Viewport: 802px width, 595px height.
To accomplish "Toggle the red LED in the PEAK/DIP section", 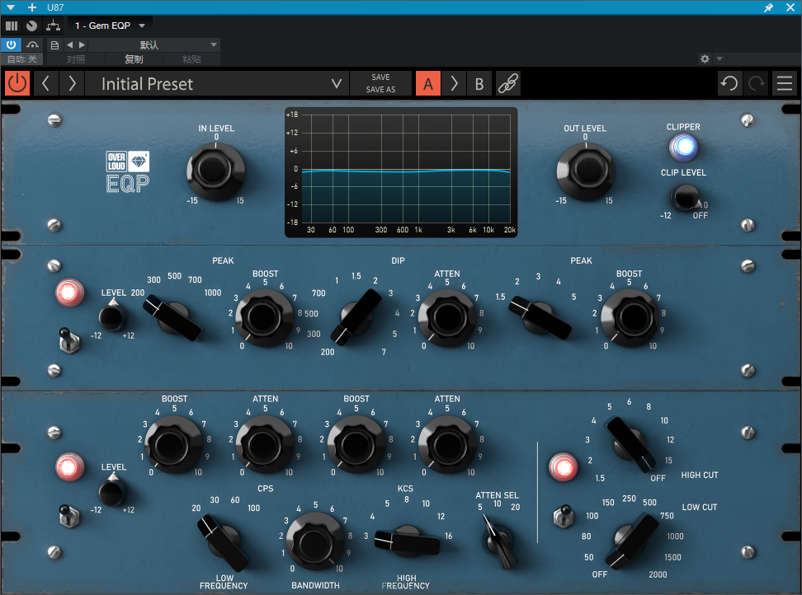I will tap(69, 293).
